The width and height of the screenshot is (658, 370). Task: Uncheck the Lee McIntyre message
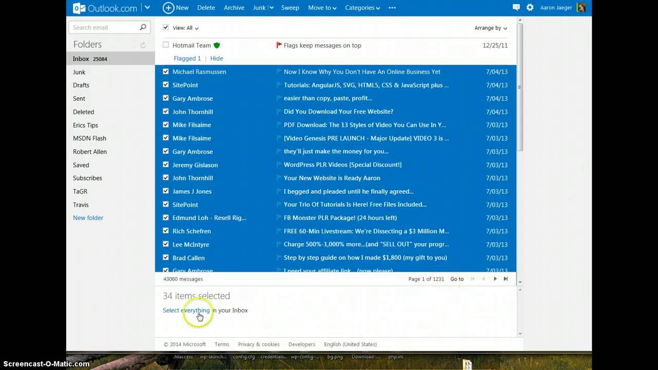[x=166, y=244]
